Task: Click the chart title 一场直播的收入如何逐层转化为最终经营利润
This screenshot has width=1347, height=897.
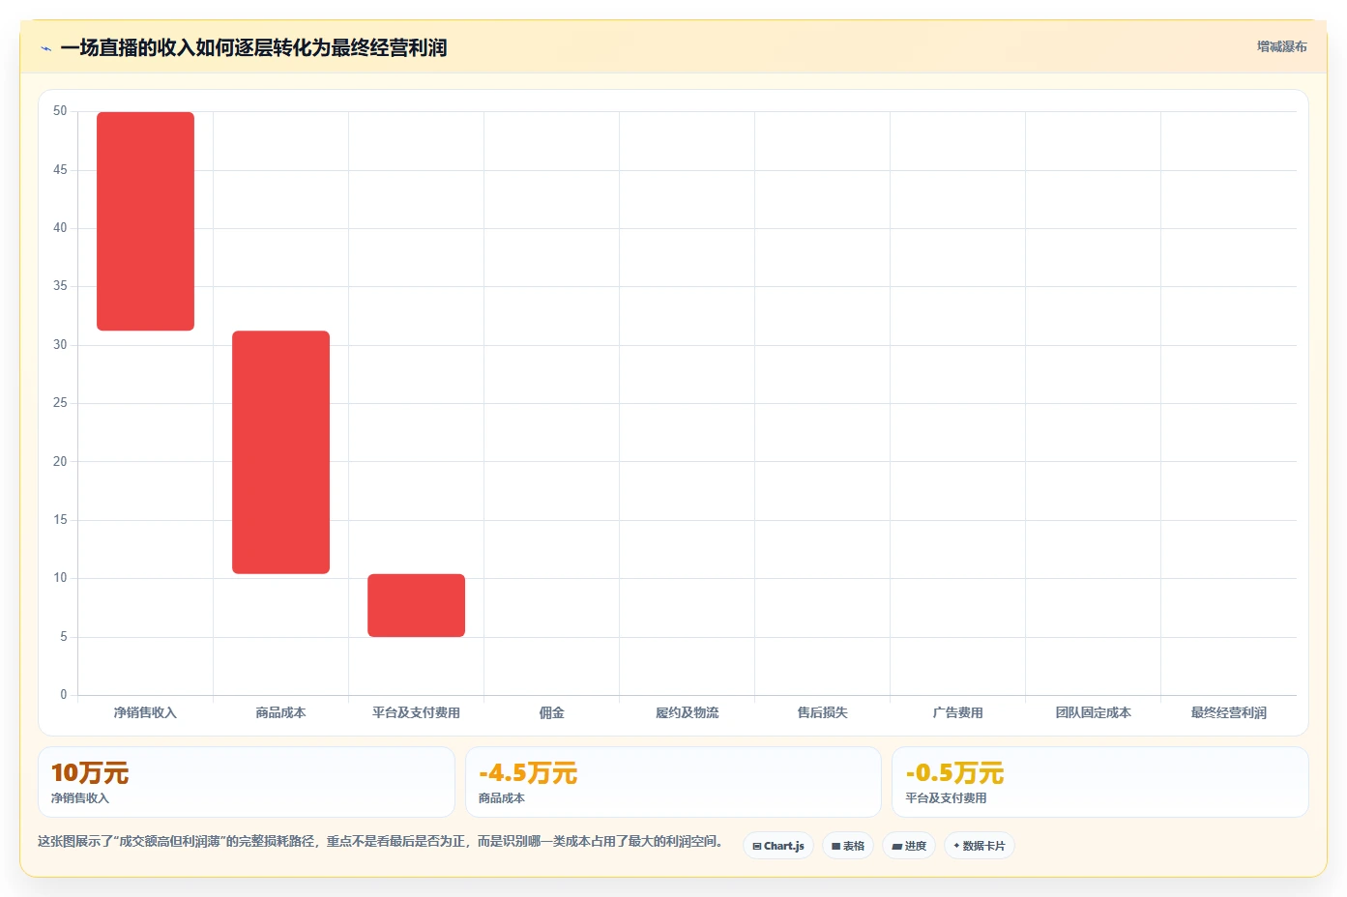Action: (253, 48)
